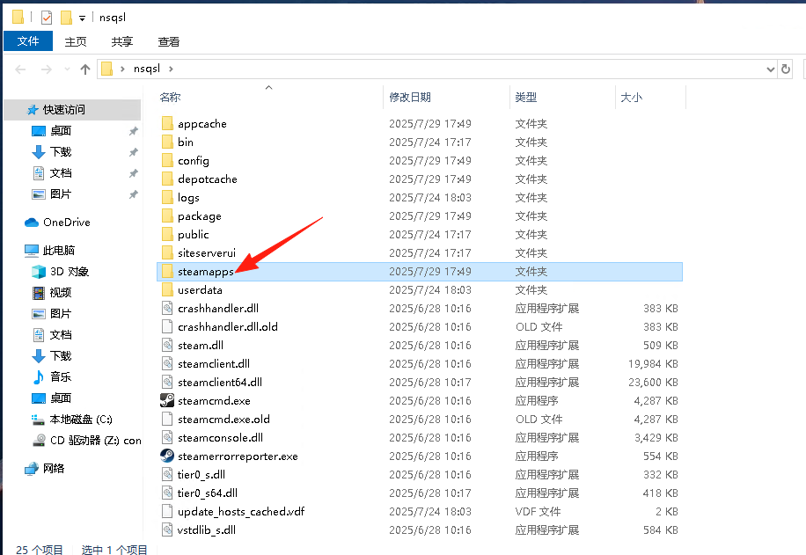Click the update_hosts_cached.vdf file icon
806x555 pixels.
[167, 511]
